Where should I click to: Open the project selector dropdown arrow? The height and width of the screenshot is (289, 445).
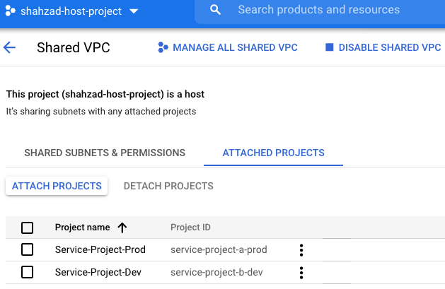pos(134,11)
